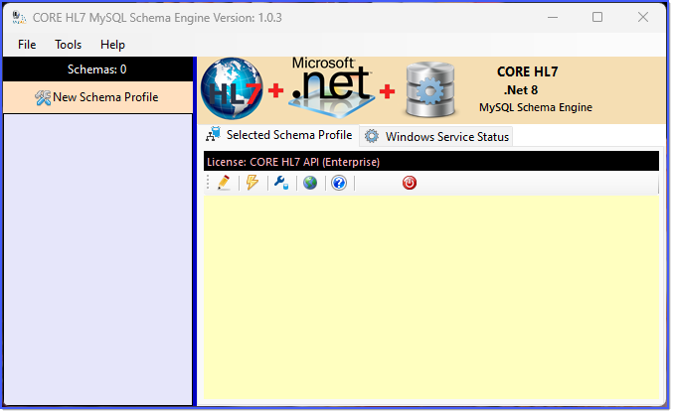Click the blue question mark help icon
Viewport: 673px width, 413px height.
[339, 183]
